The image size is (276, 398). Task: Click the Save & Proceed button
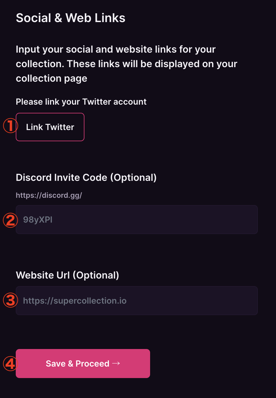[x=83, y=364]
